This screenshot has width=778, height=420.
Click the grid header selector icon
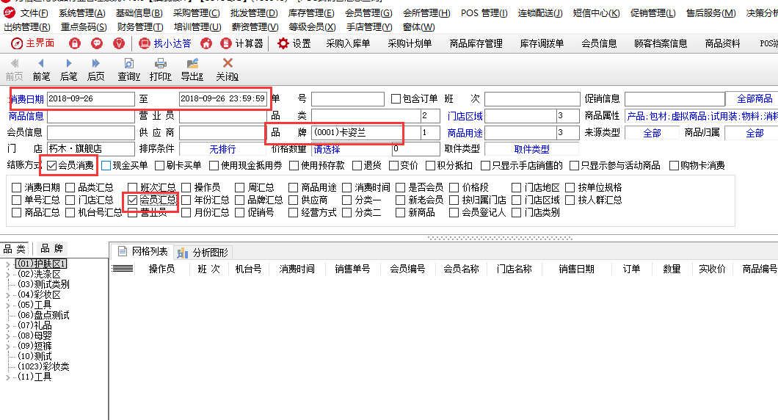point(122,269)
